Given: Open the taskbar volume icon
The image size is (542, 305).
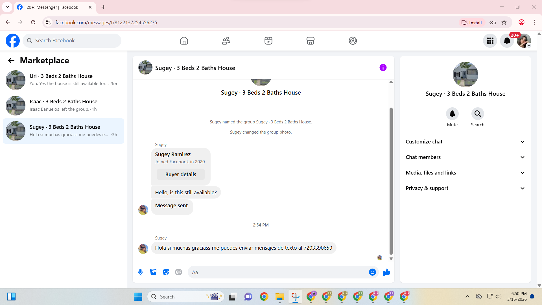Looking at the screenshot, I should pyautogui.click(x=498, y=297).
